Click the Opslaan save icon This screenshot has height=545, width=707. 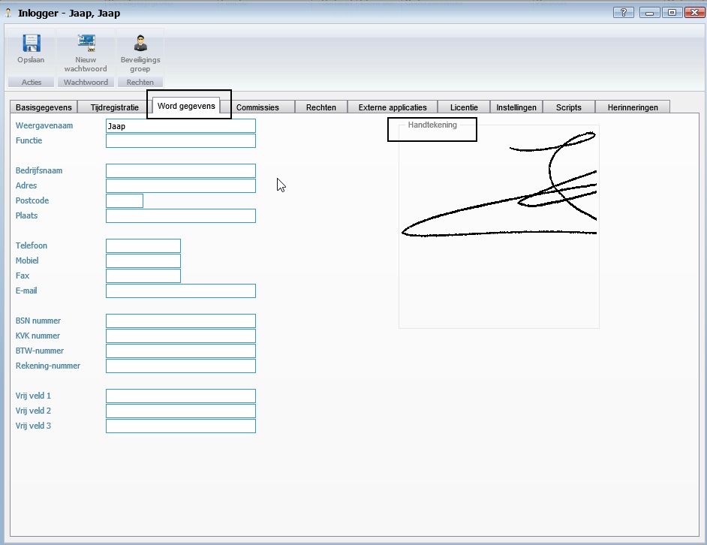pyautogui.click(x=31, y=44)
